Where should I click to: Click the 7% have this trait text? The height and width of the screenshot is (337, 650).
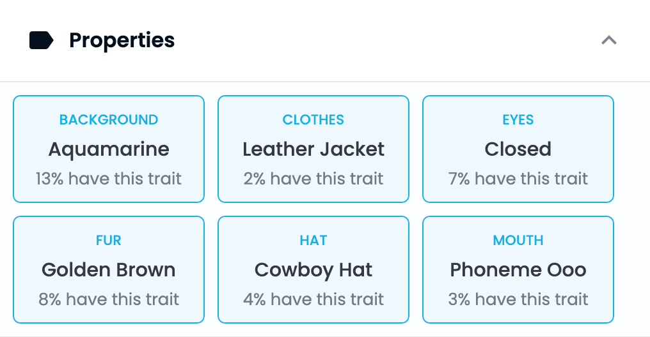(x=518, y=179)
